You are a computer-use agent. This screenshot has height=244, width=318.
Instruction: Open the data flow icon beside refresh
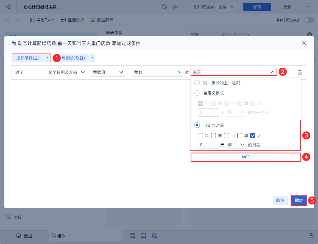click(x=175, y=7)
